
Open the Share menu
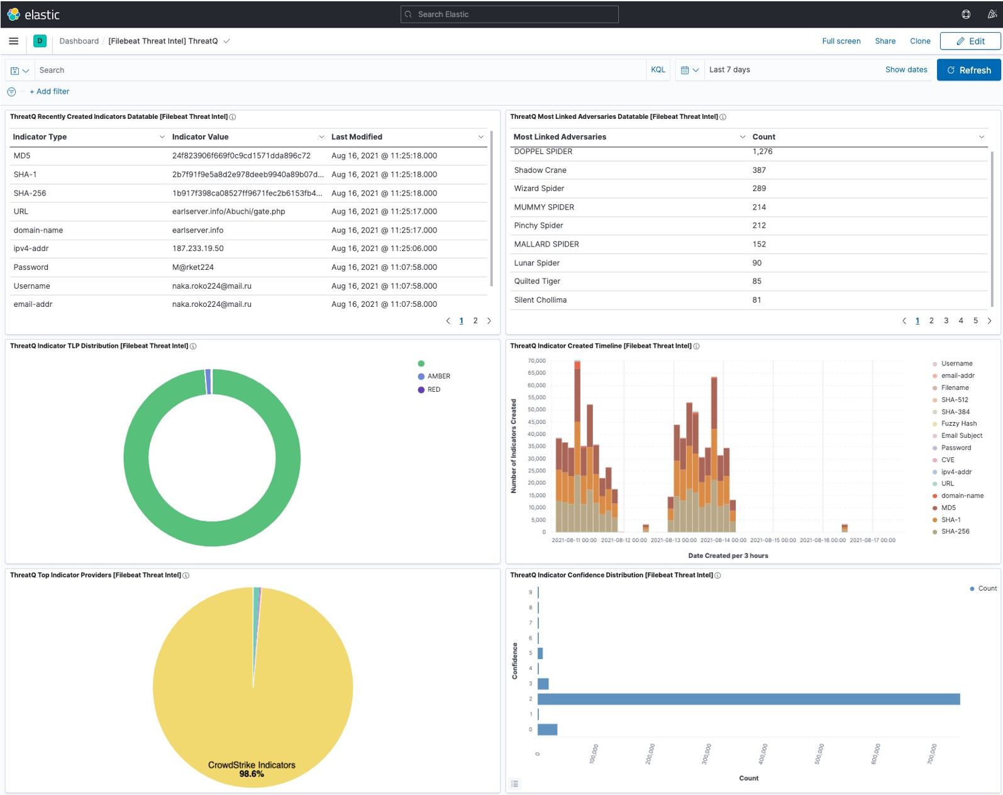885,41
